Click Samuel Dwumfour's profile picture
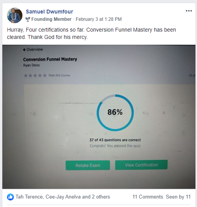Screen dimensions: 197x207 (15, 15)
